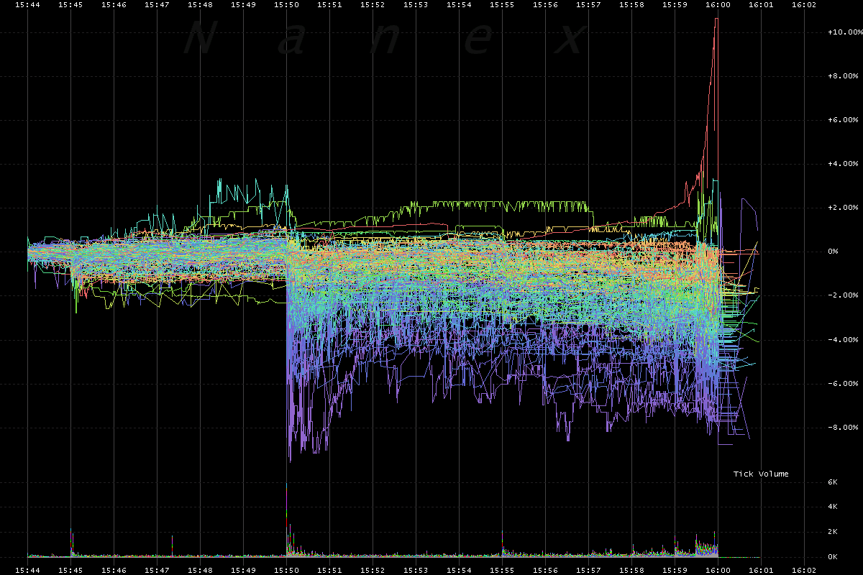This screenshot has width=863, height=575.
Task: Click 16:00 on the top time axis
Action: point(718,4)
